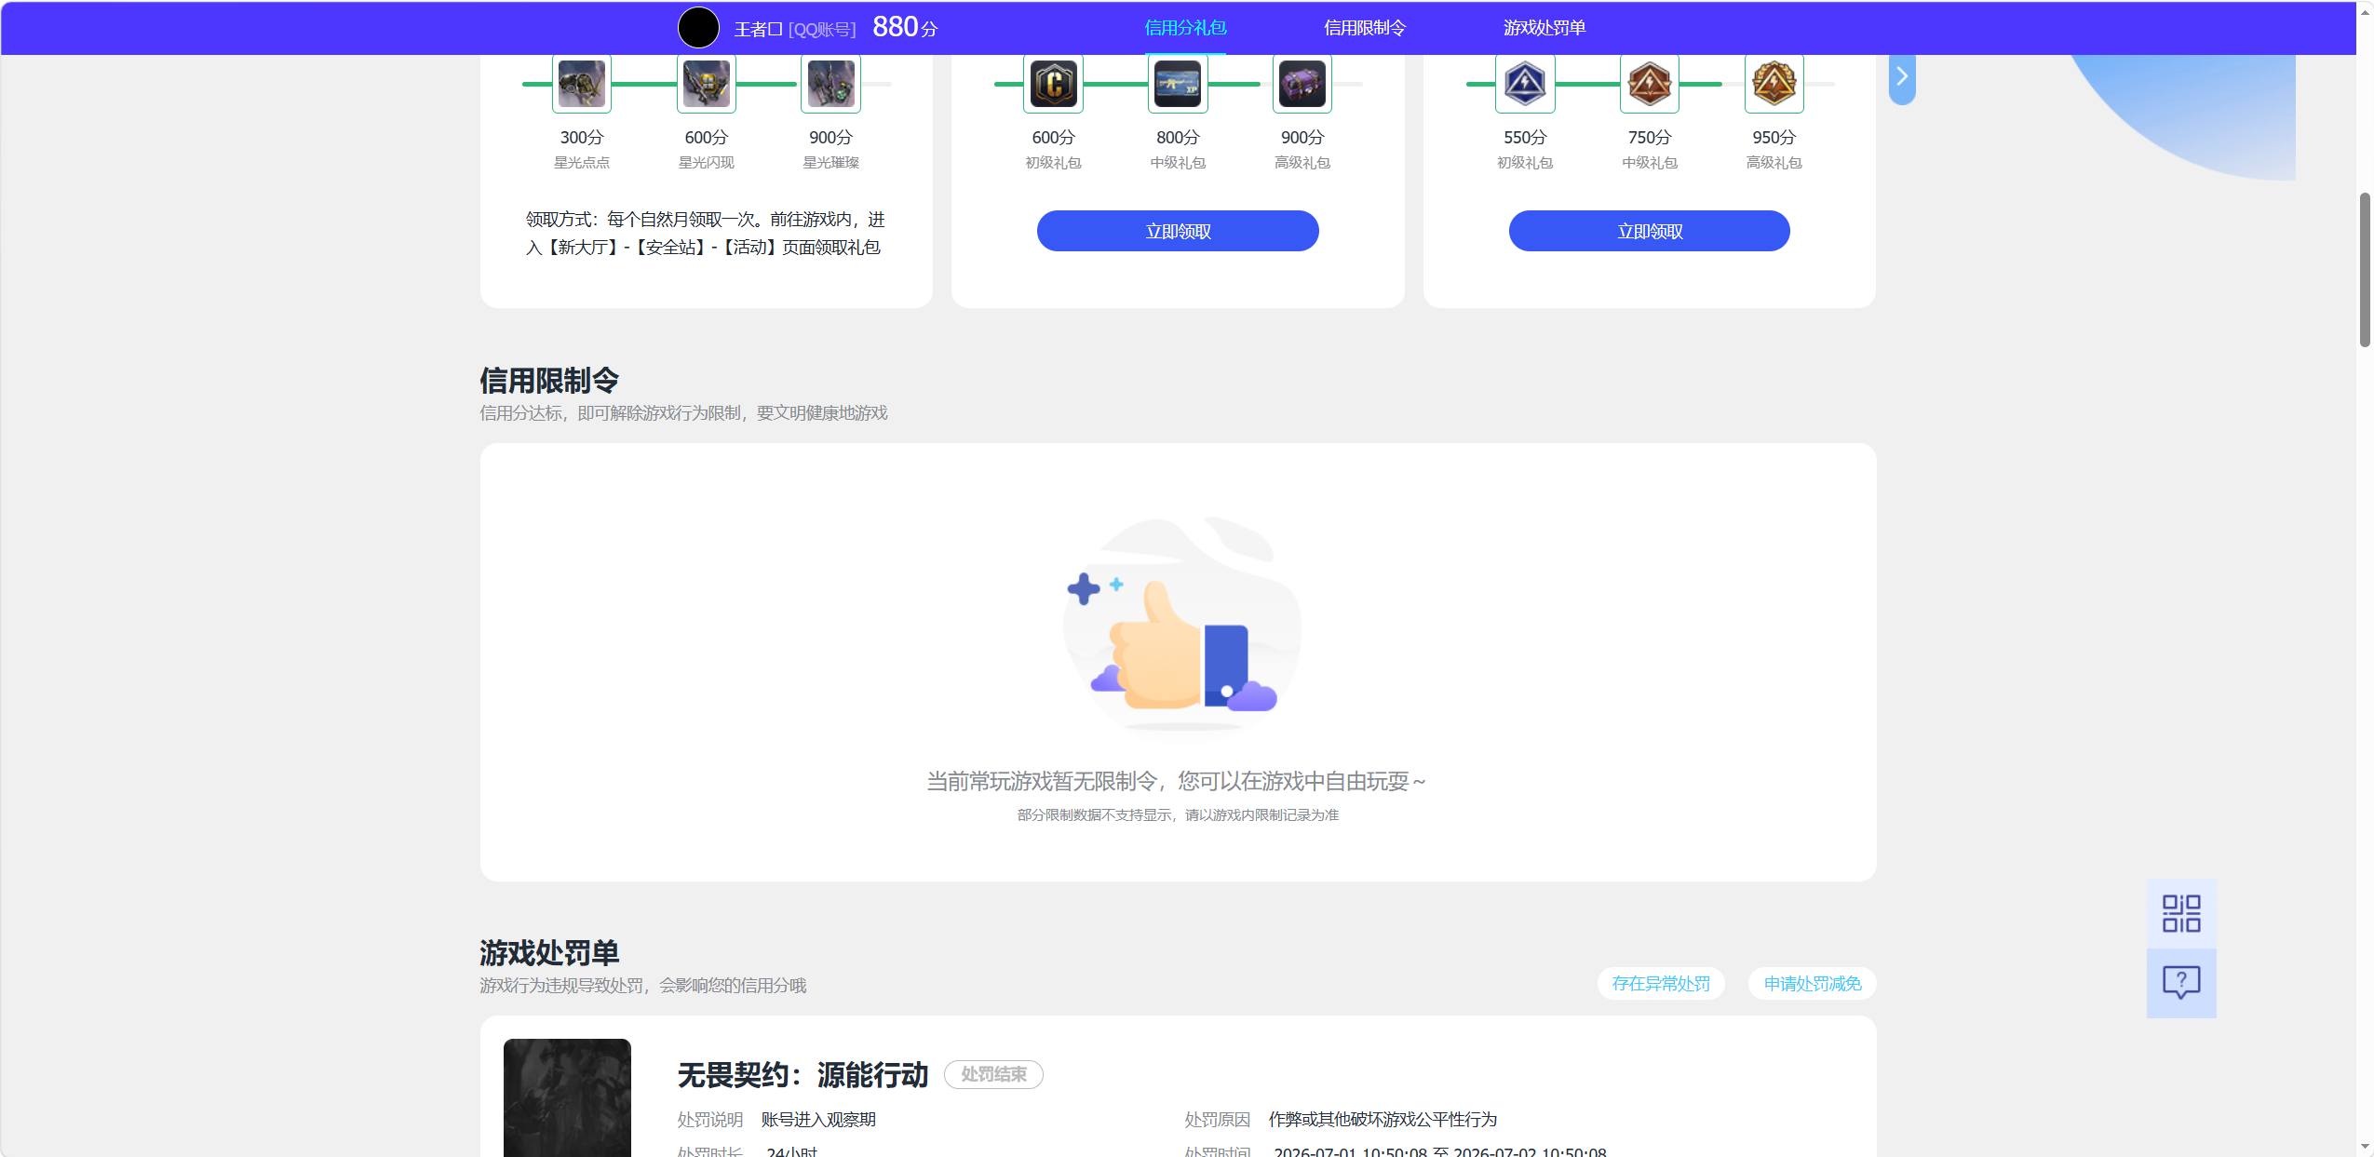
Task: Select the 600分 初级礼包 gold C icon
Action: point(1053,84)
